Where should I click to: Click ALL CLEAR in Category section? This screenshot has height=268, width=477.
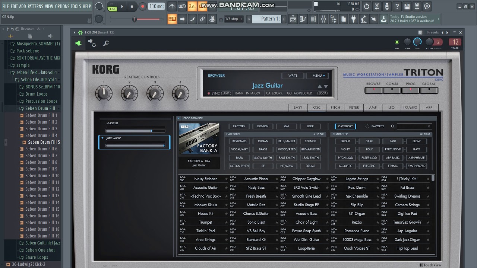point(319,134)
